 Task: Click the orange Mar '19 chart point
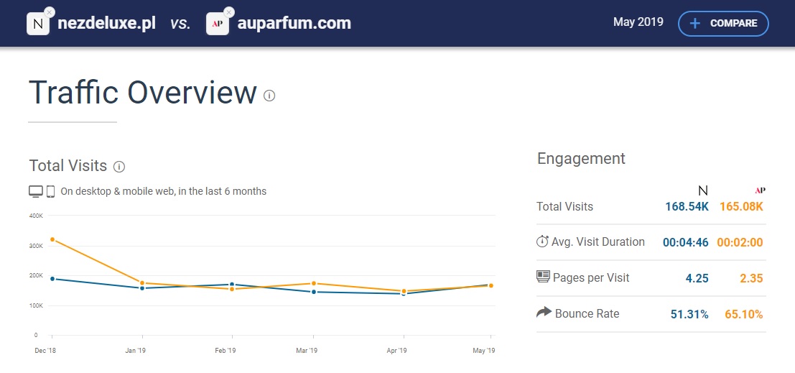(x=314, y=283)
